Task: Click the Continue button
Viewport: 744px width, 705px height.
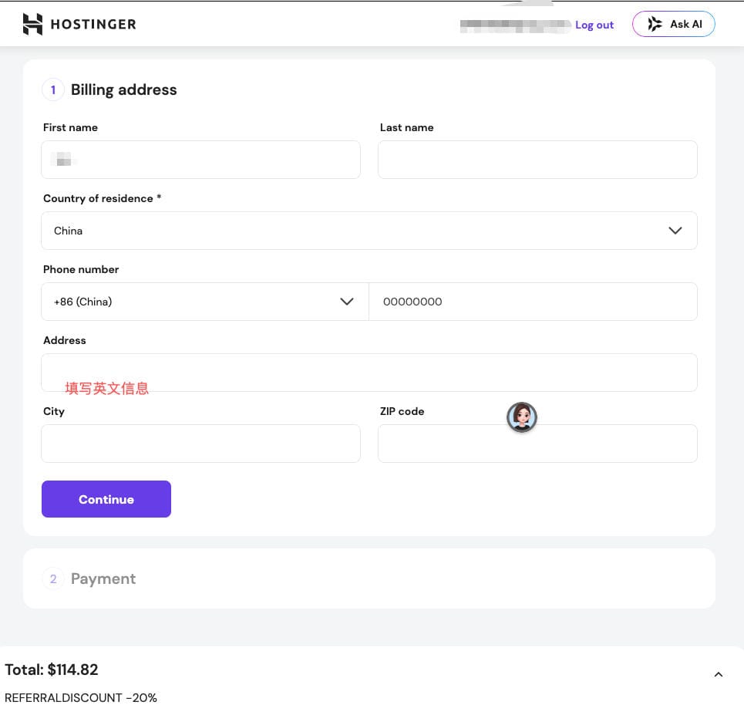Action: click(106, 499)
